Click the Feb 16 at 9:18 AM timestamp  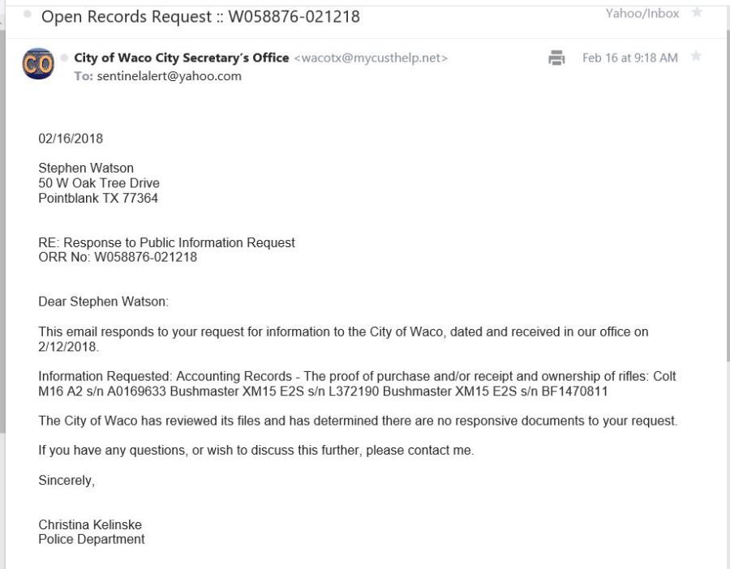click(x=629, y=58)
